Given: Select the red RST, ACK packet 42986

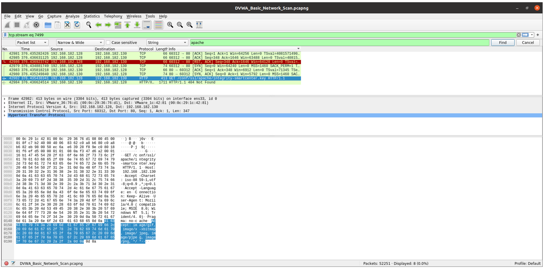Looking at the screenshot, I should click(x=151, y=62).
